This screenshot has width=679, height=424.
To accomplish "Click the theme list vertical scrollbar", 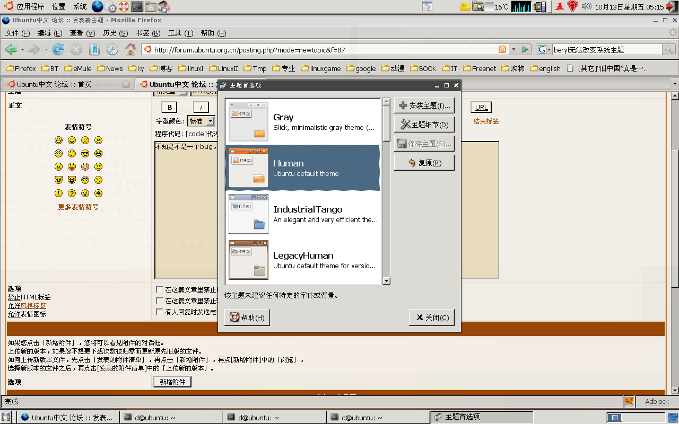I will click(386, 191).
